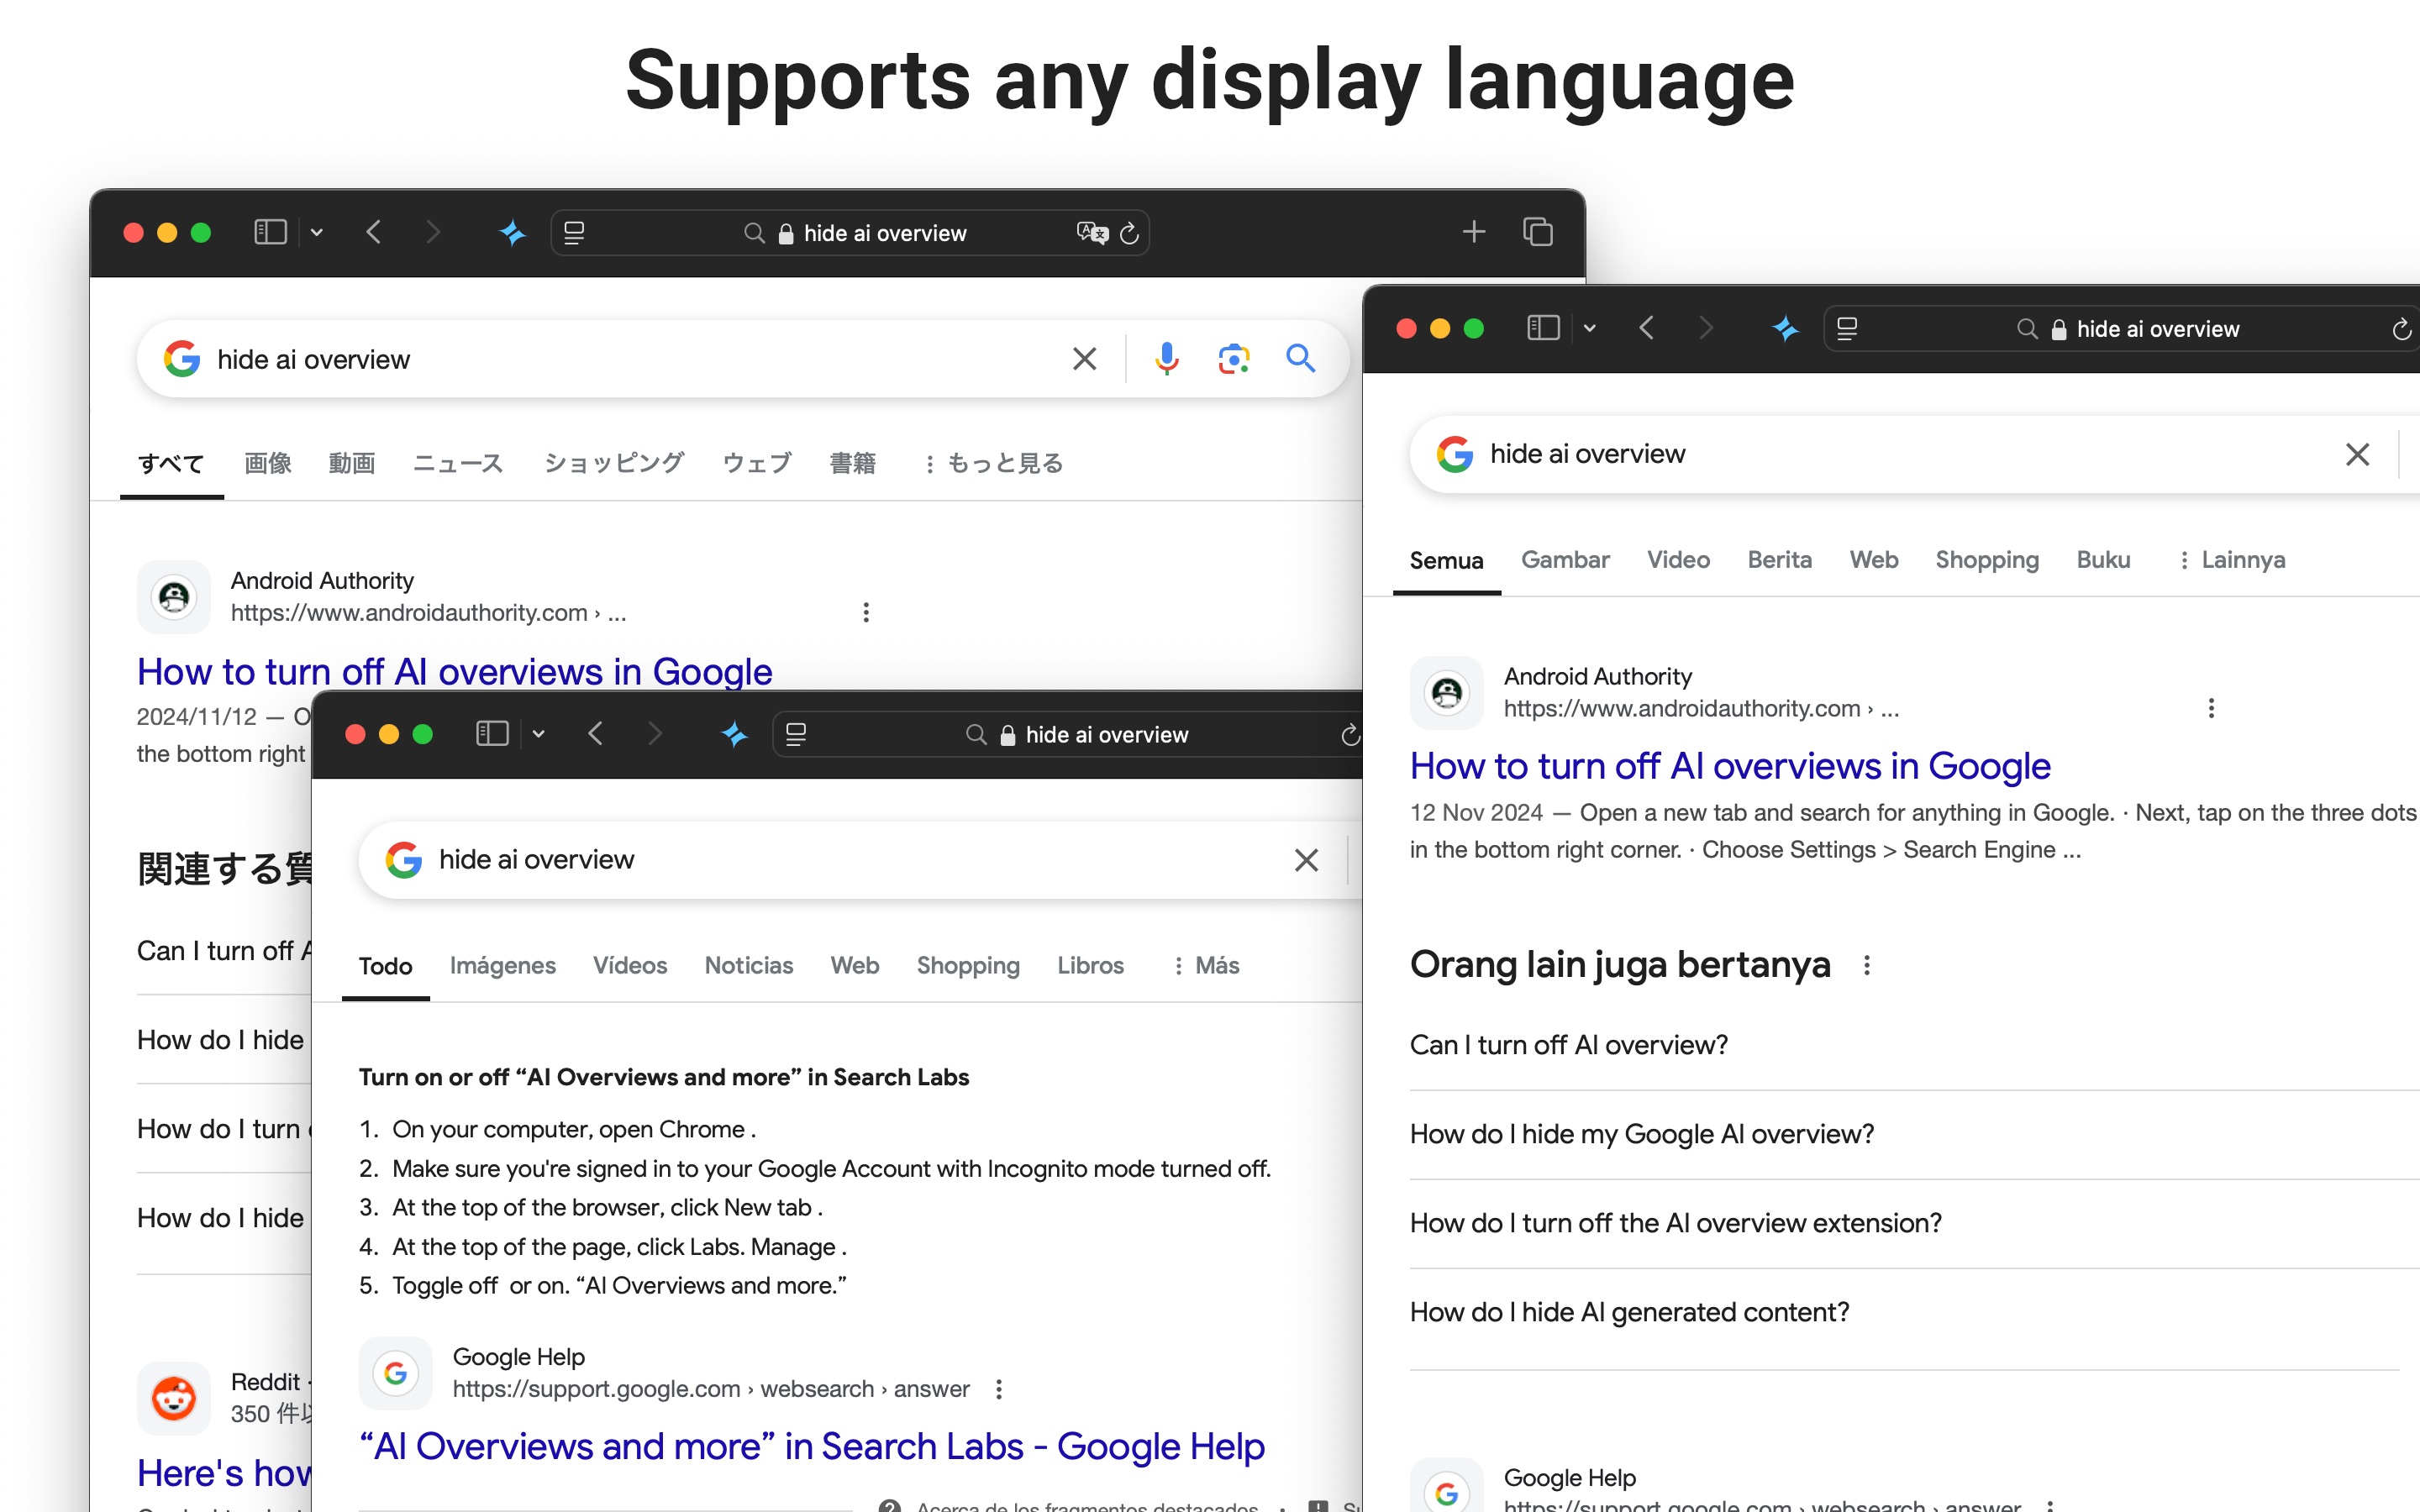Open Android Authority result in Indonesian window

(1730, 766)
